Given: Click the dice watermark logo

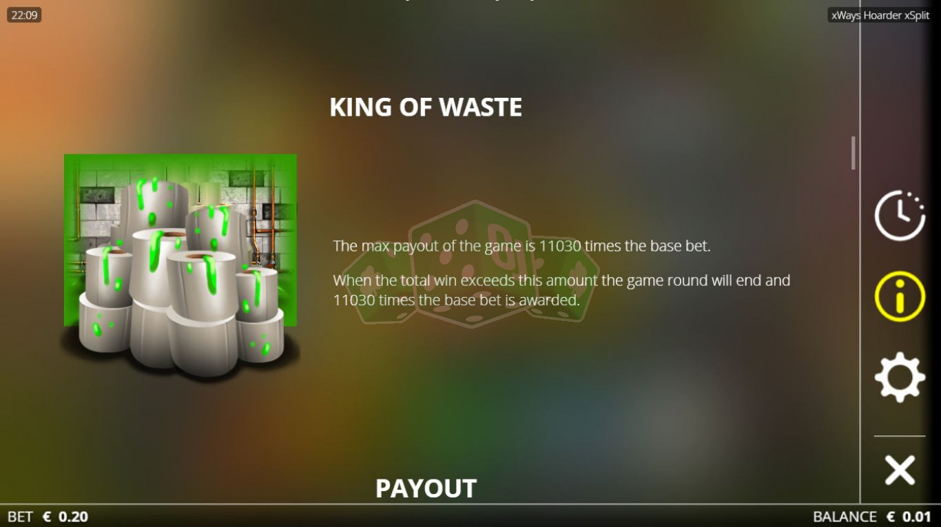Looking at the screenshot, I should 470,264.
